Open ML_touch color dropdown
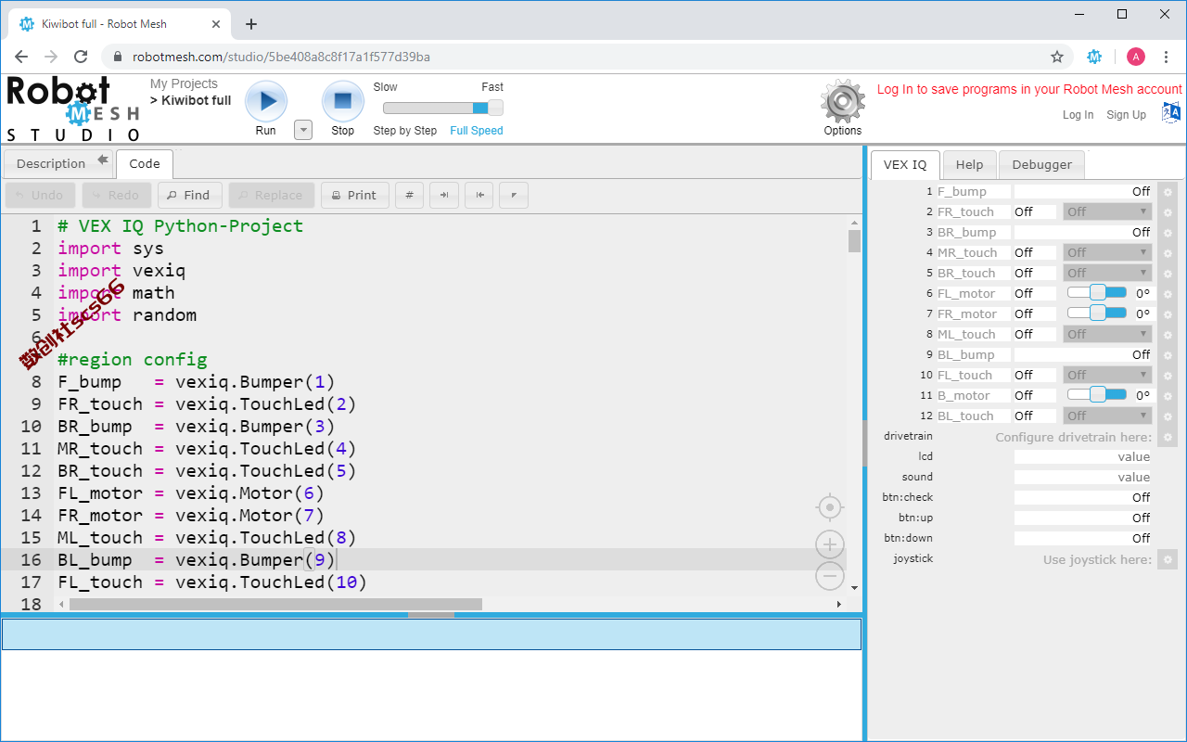This screenshot has width=1187, height=742. pos(1107,335)
